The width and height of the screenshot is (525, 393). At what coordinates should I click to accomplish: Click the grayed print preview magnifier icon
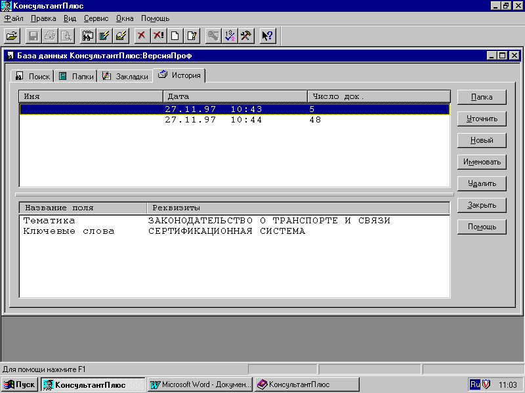point(66,35)
